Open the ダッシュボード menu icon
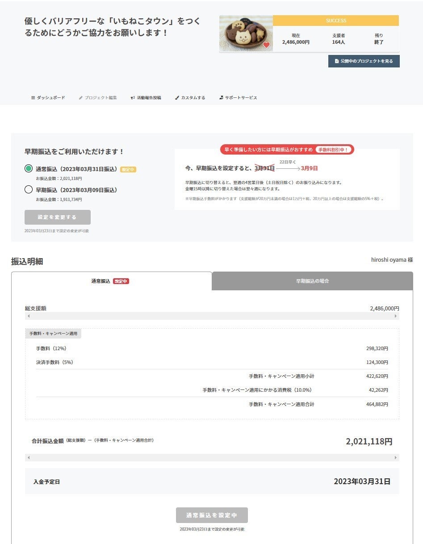This screenshot has height=544, width=423. (33, 98)
